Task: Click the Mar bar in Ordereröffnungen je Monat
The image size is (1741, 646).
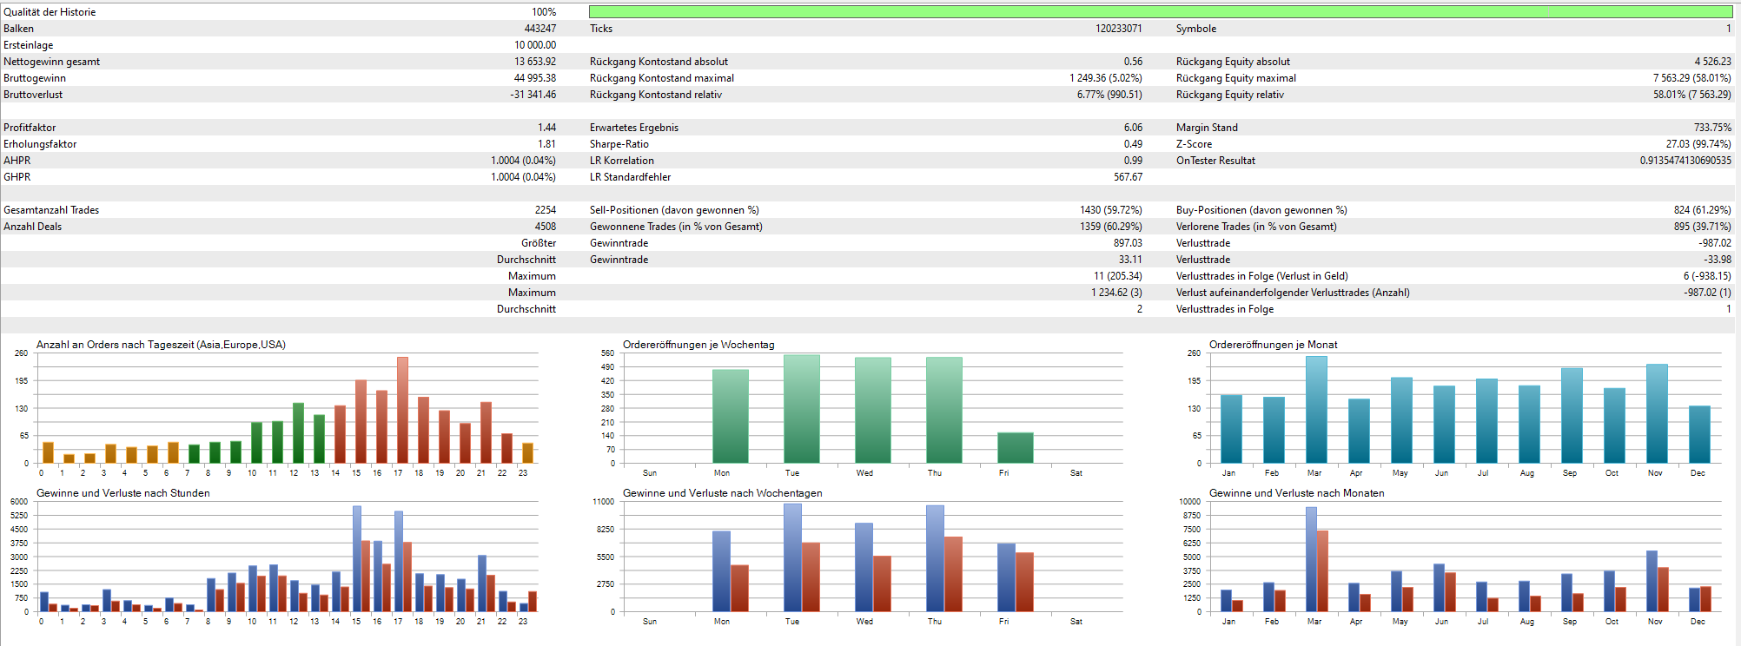Action: [1316, 410]
